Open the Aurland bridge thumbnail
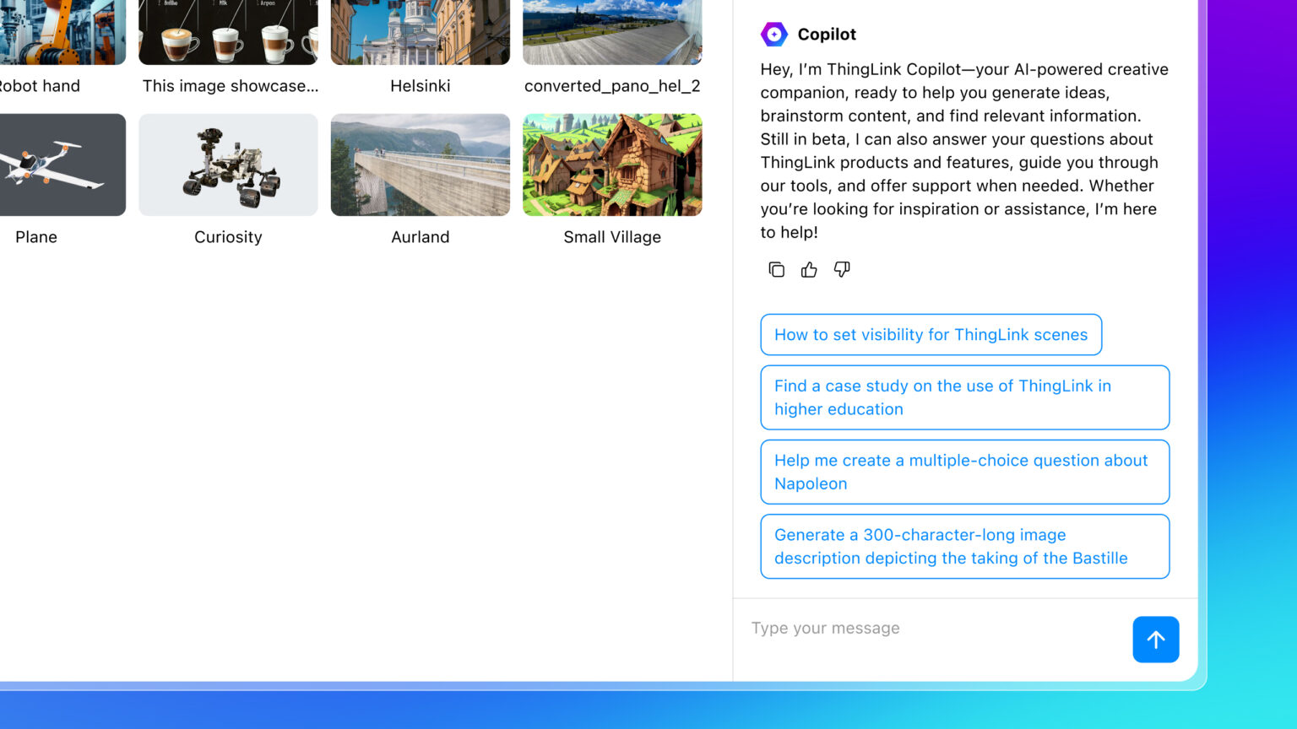The width and height of the screenshot is (1297, 729). tap(420, 165)
